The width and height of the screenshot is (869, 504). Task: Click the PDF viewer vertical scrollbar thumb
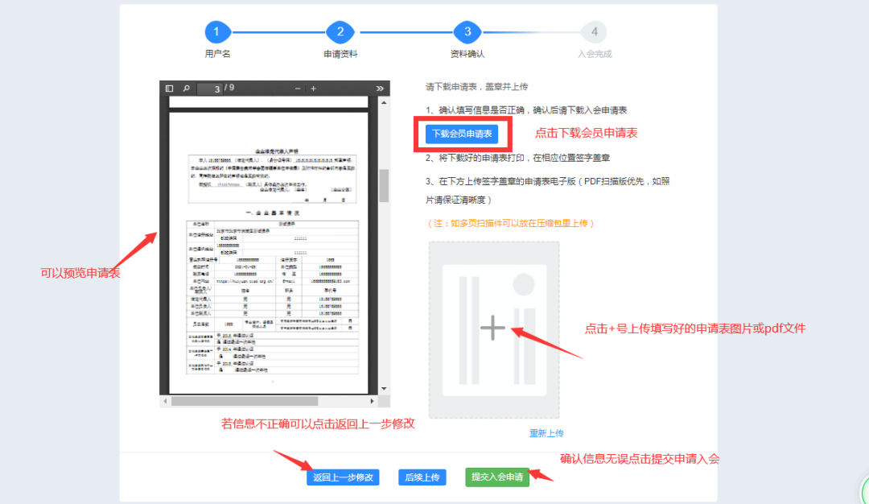384,185
